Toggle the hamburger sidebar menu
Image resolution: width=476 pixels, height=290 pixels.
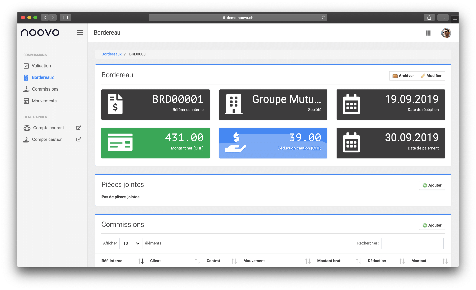coord(80,33)
